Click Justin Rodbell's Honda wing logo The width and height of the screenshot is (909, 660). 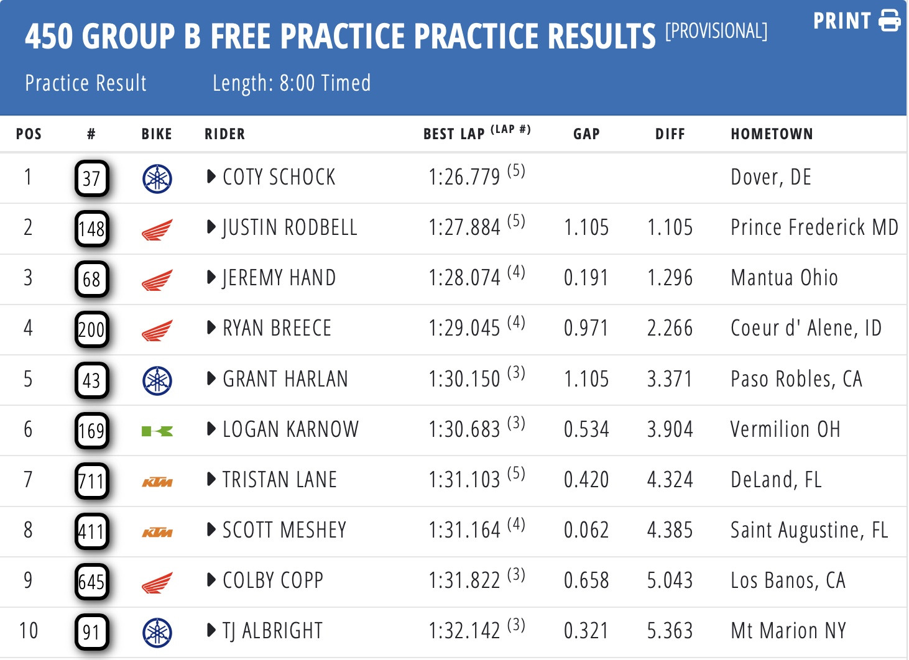pos(157,230)
